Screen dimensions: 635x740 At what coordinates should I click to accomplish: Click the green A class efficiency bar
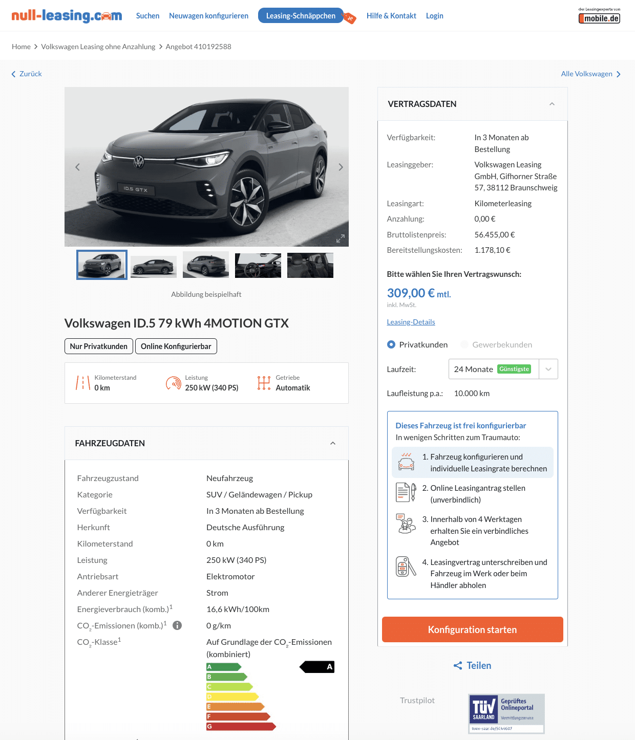coord(224,667)
